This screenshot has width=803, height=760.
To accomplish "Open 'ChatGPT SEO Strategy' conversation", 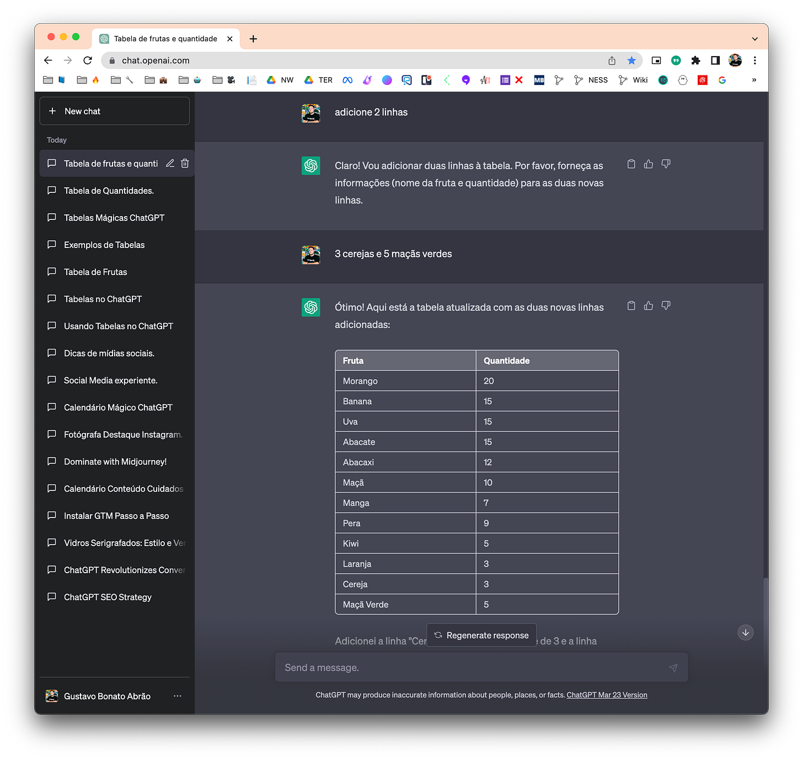I will (x=117, y=597).
